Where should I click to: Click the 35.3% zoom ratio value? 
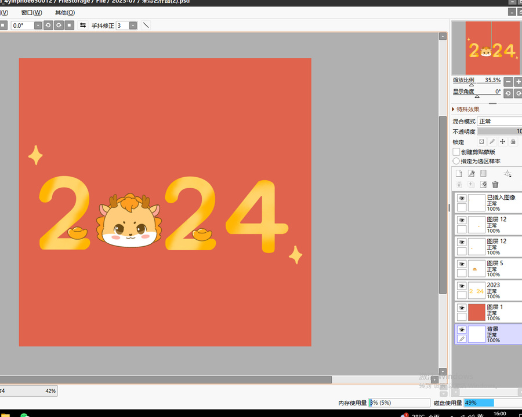pos(492,80)
